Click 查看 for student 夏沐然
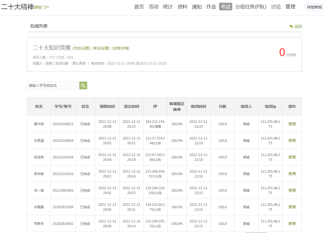Screen dimensions: 324x233 292,124
